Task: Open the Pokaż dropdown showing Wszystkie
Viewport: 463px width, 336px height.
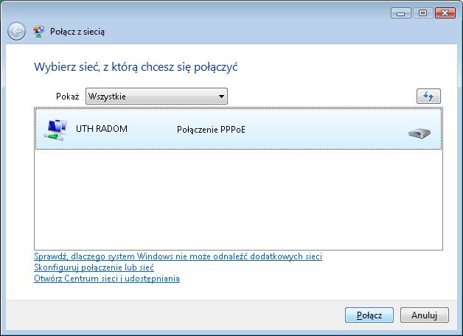Action: [156, 97]
